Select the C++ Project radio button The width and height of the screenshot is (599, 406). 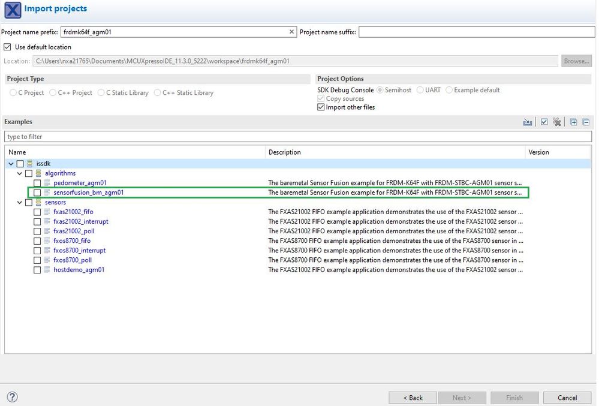[53, 93]
